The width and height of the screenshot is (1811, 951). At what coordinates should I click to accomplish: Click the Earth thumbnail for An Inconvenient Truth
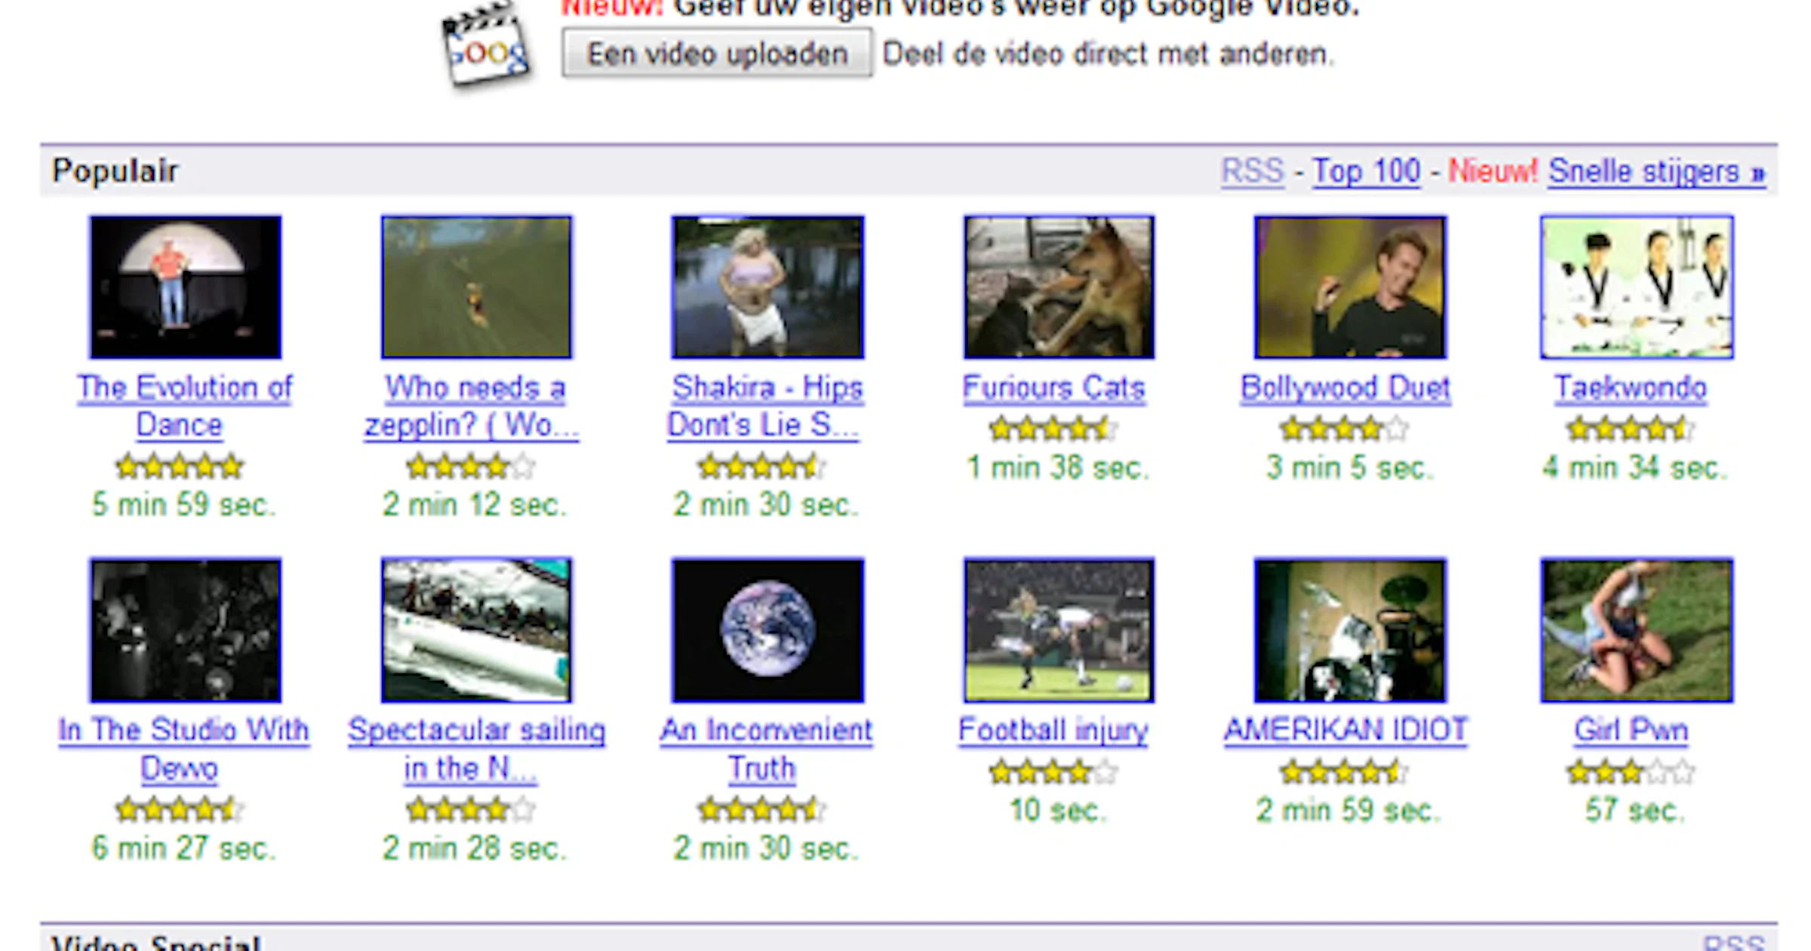click(x=766, y=630)
